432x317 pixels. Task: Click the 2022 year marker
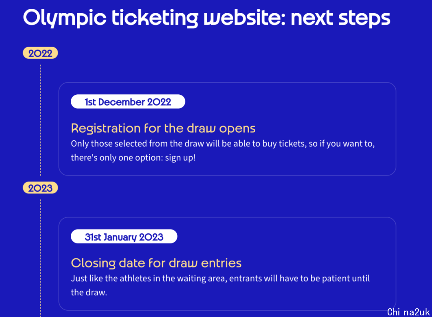coord(40,53)
